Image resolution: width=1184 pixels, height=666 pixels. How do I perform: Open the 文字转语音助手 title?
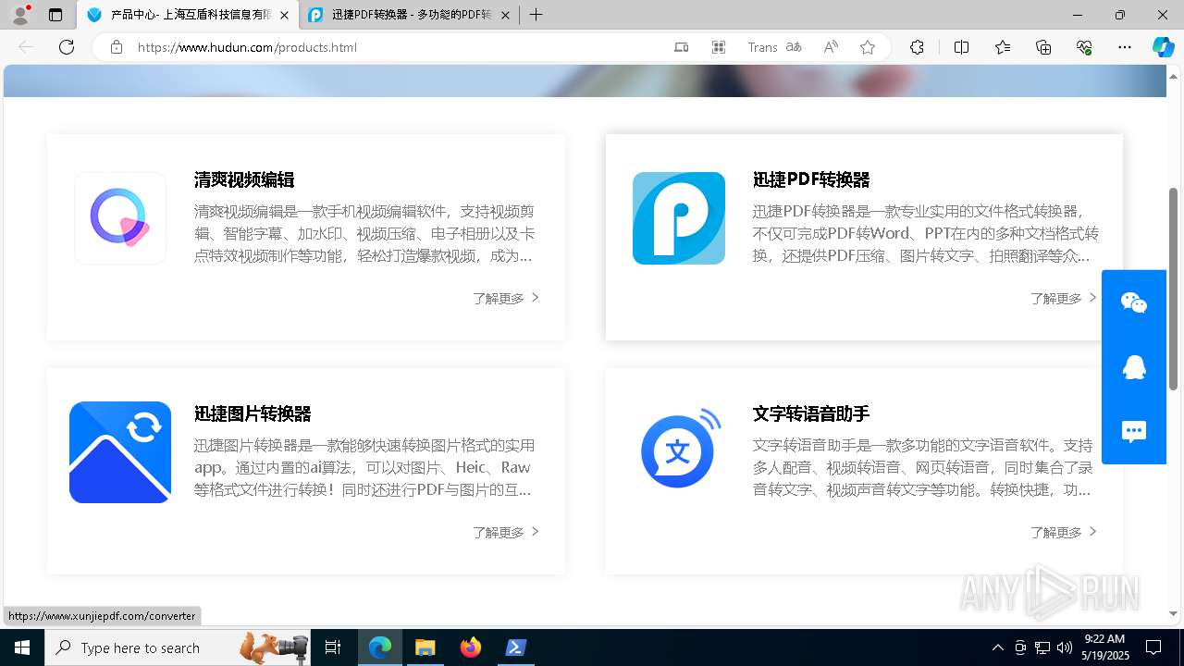811,413
